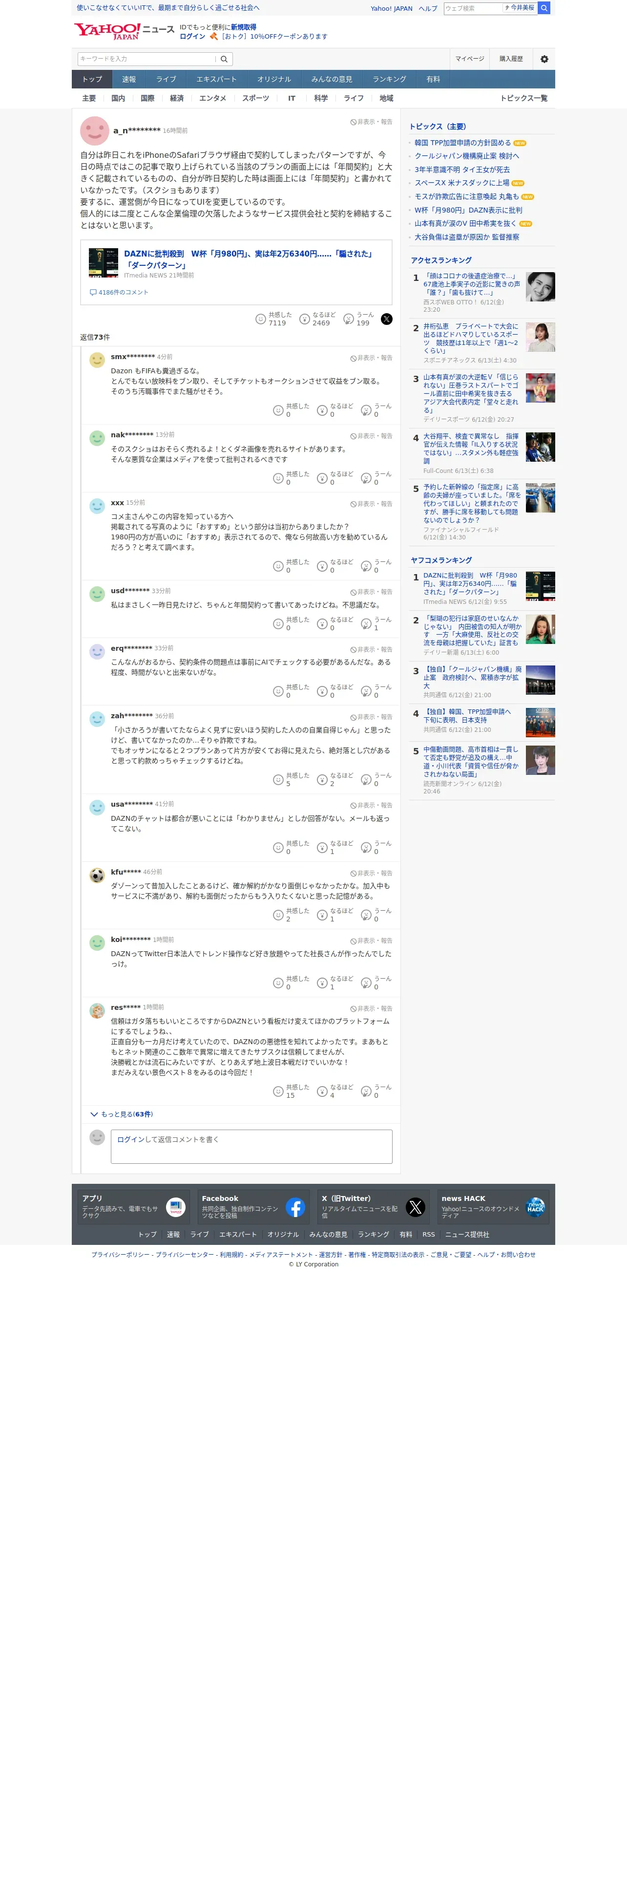This screenshot has width=627, height=1882.
Task: Toggle なるほど on the usa reply
Action: click(335, 848)
